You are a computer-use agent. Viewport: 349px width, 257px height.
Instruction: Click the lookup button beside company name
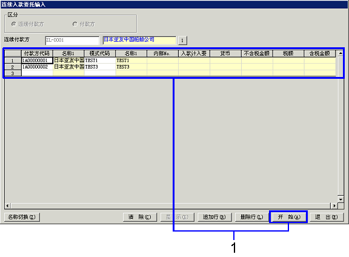pos(182,41)
